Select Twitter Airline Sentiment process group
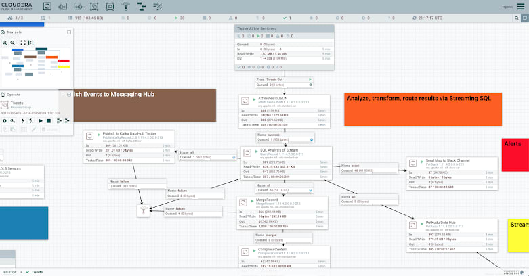The height and width of the screenshot is (276, 529). 284,47
